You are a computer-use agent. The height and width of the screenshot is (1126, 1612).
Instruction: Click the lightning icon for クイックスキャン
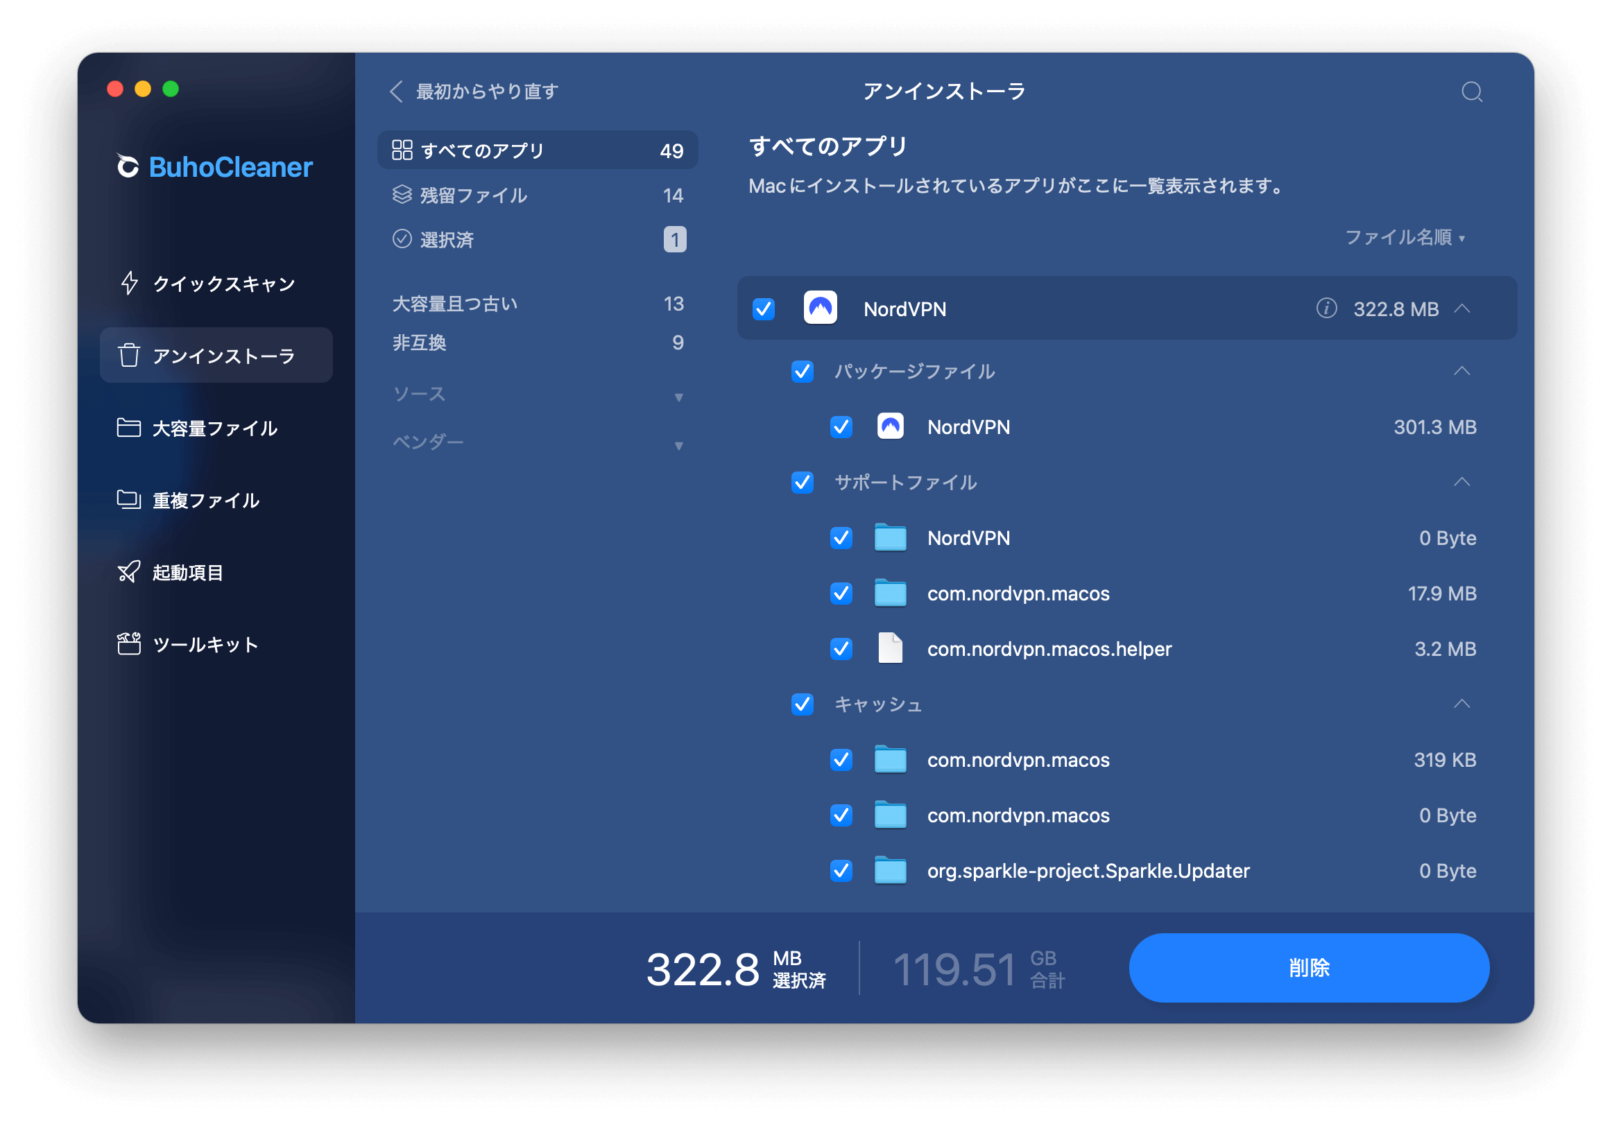129,283
